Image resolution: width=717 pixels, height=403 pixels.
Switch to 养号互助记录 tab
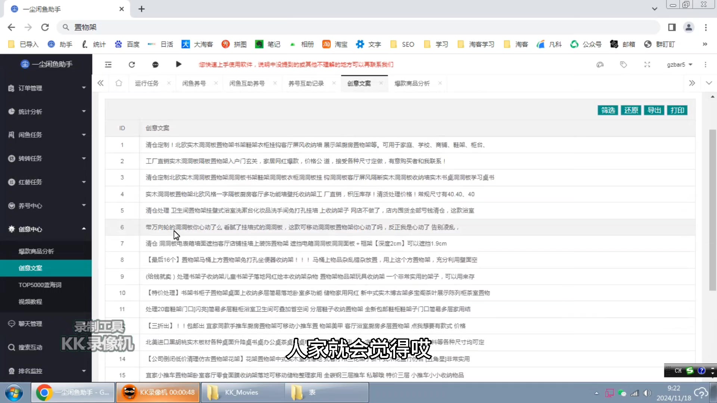click(306, 83)
